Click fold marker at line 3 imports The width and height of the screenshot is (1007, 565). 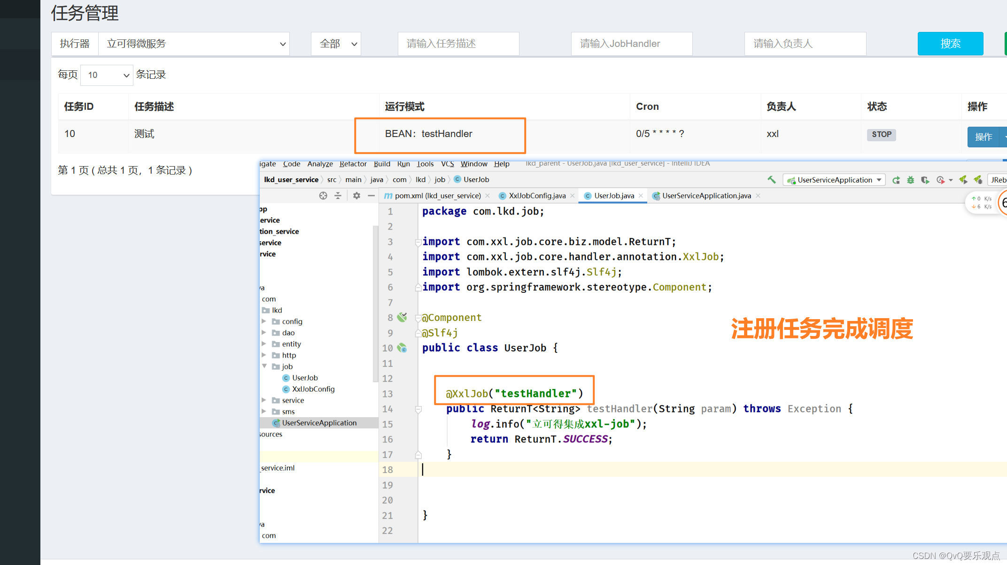(418, 242)
